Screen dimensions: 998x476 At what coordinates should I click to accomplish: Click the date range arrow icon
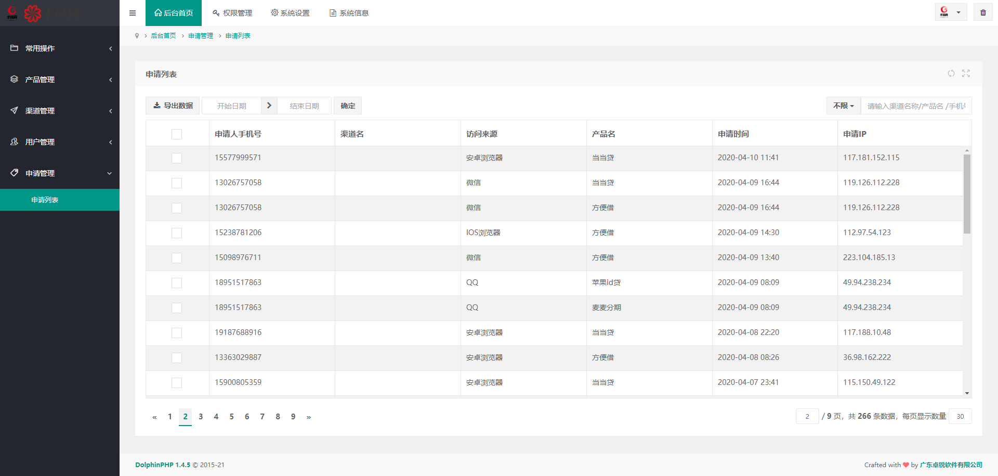point(269,106)
